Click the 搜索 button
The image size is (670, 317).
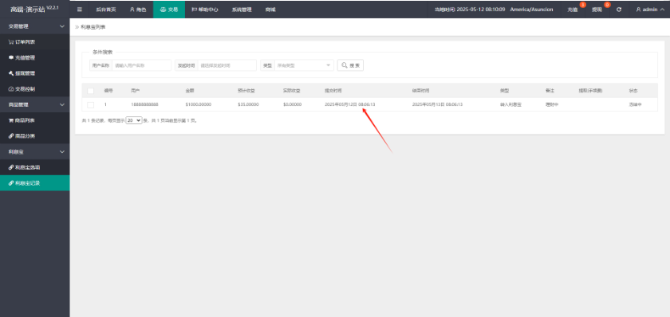(x=350, y=65)
